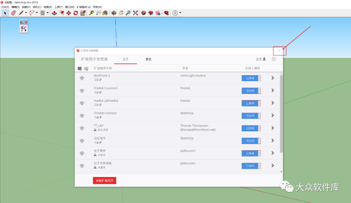
Task: Select the arrow Select tool
Action: 5,13
